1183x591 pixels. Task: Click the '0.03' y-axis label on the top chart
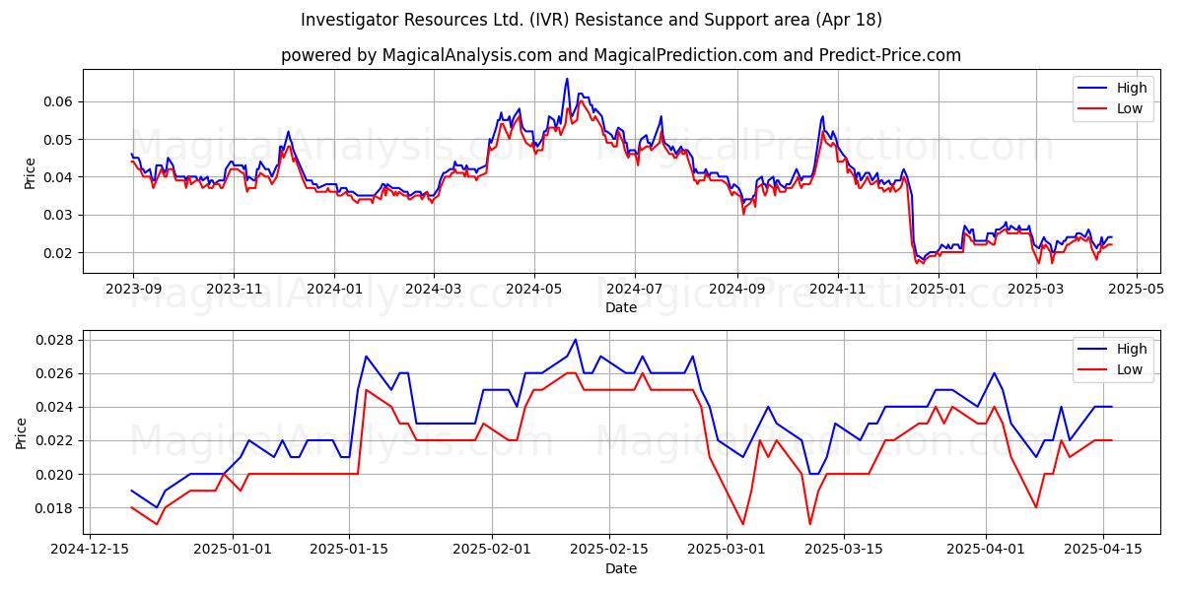pos(60,215)
